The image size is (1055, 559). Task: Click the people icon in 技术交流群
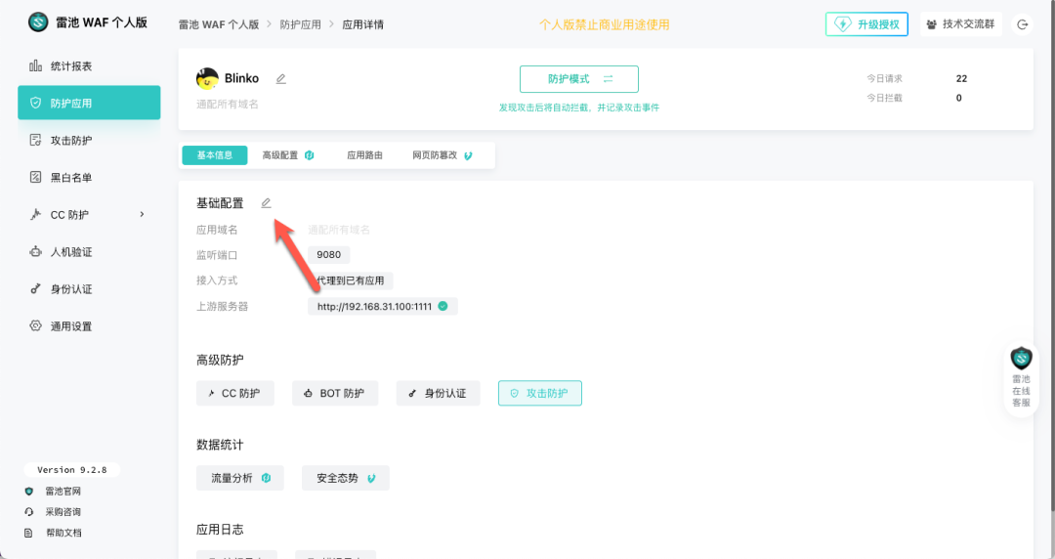point(932,24)
